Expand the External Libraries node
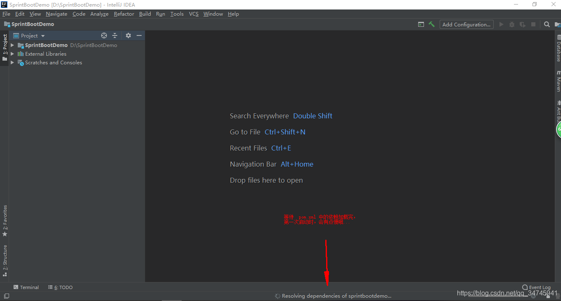Viewport: 561px width, 301px height. 12,54
